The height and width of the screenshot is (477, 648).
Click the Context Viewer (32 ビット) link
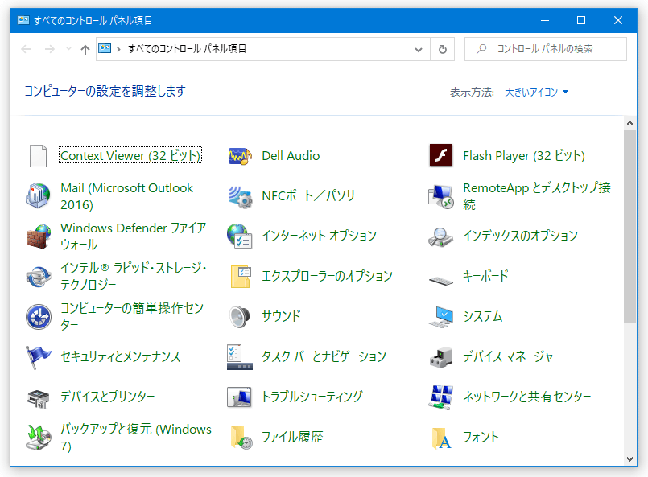click(130, 155)
